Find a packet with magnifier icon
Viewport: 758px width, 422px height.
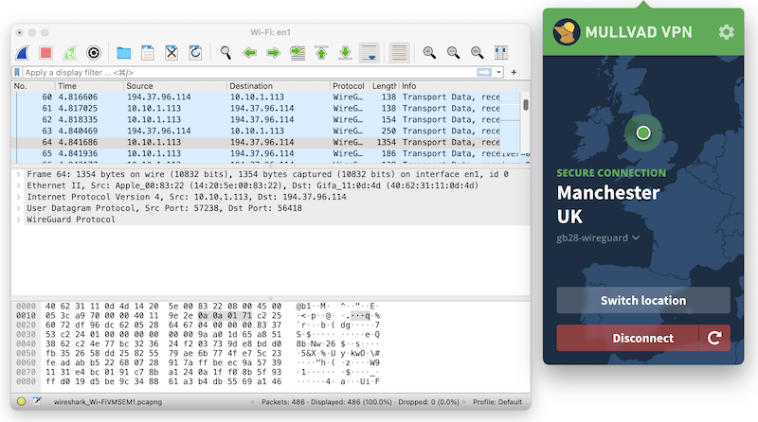pyautogui.click(x=226, y=53)
